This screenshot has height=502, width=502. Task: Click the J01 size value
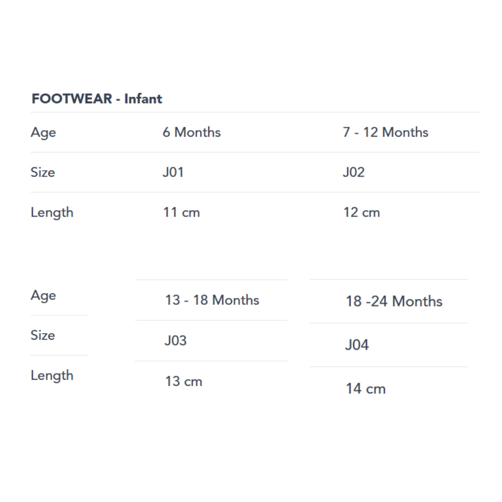173,172
